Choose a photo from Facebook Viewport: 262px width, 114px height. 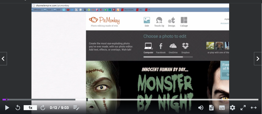coord(161,48)
